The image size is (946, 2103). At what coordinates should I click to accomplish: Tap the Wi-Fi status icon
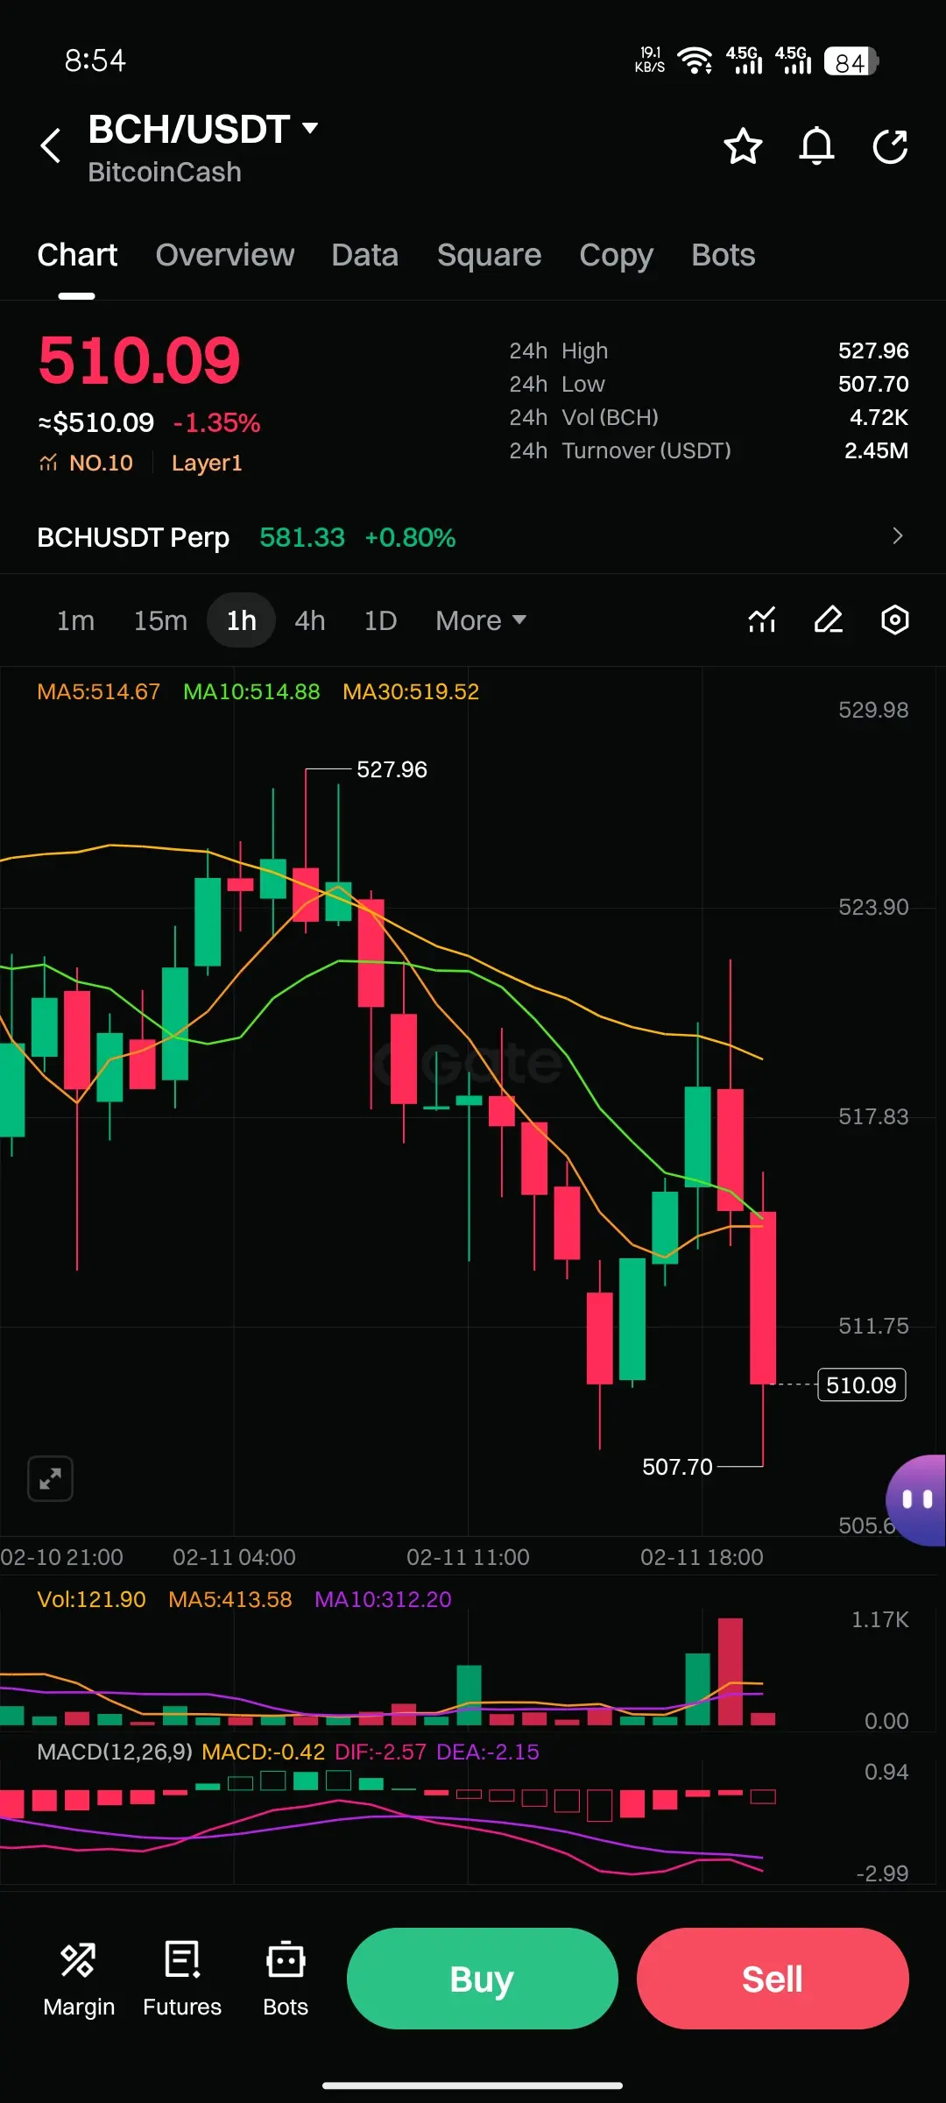(695, 60)
